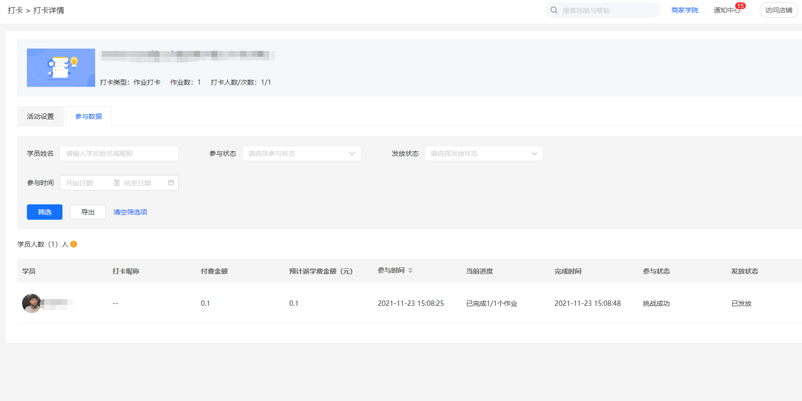Click the 导出 export button

[x=88, y=212]
